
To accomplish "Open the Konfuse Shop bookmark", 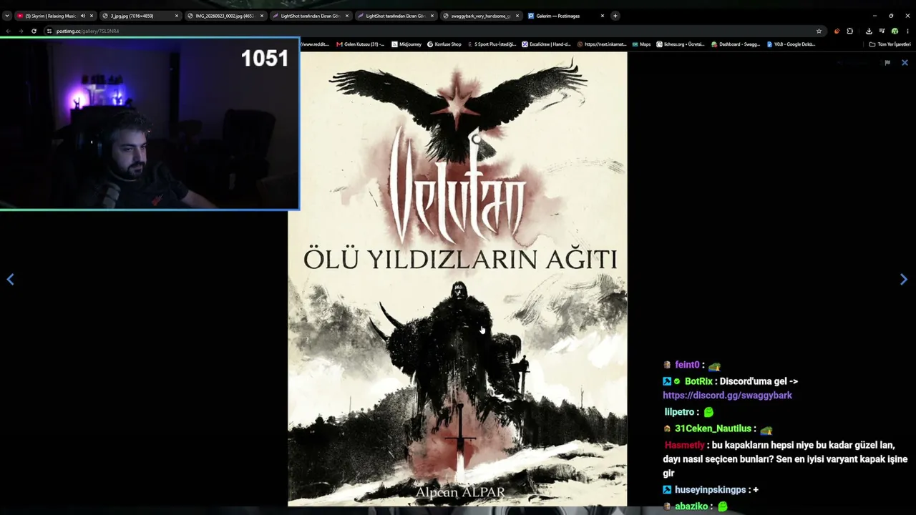I will click(x=444, y=44).
